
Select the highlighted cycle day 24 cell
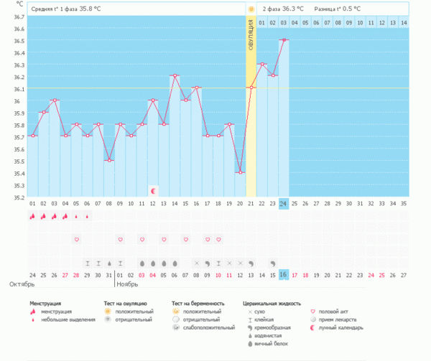[x=284, y=203]
